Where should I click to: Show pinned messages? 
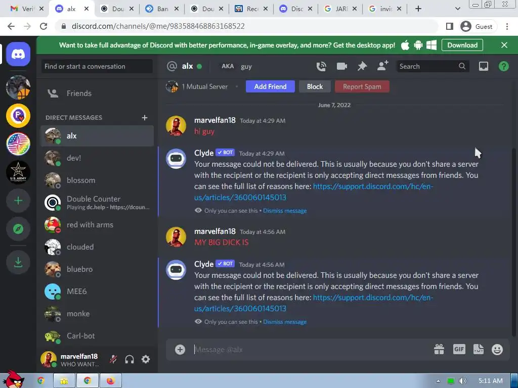point(362,66)
